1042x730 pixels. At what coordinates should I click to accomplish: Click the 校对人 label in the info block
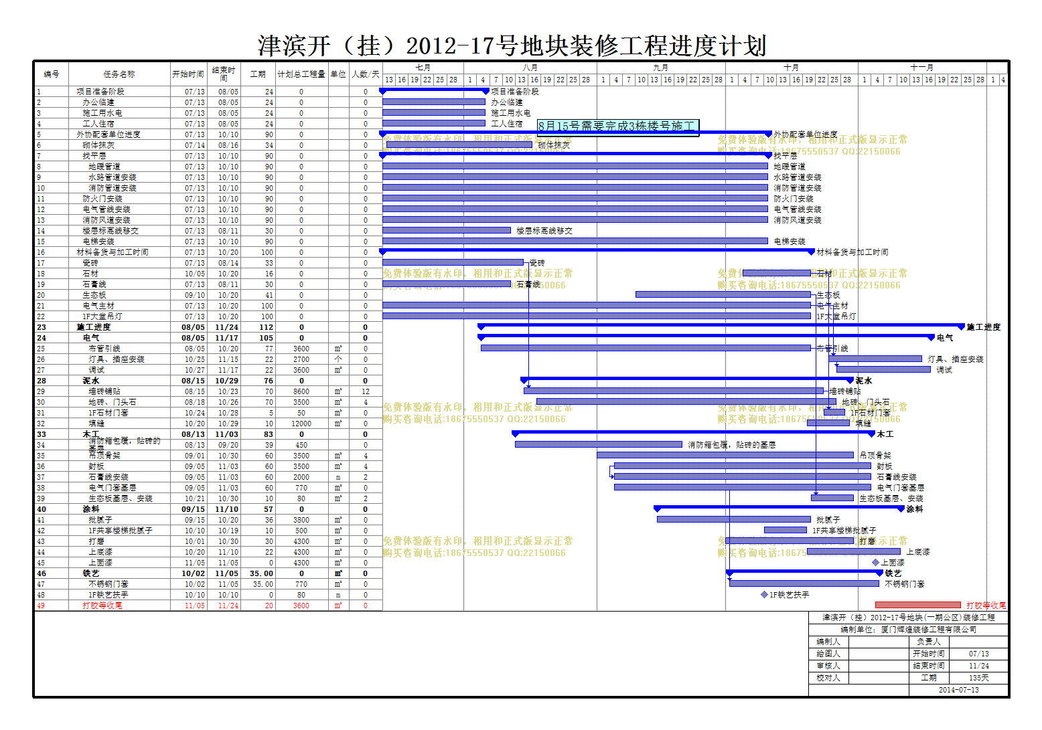(828, 678)
